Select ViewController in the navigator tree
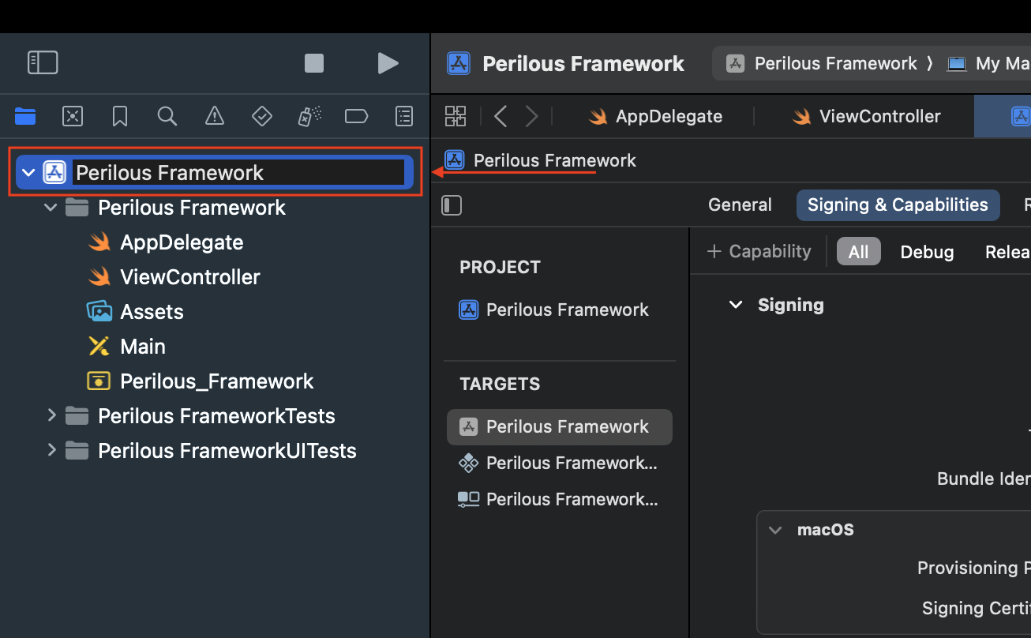1031x638 pixels. tap(189, 277)
